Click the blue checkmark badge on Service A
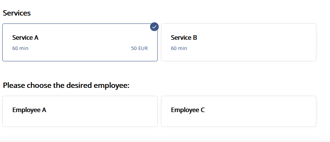 [154, 27]
